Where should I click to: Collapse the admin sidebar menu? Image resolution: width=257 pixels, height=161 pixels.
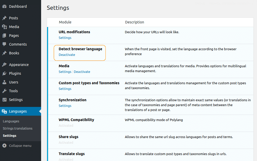[17, 146]
